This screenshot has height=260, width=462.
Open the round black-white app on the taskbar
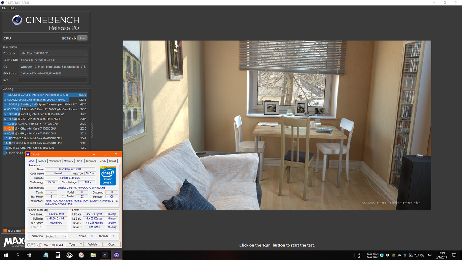[x=69, y=255]
